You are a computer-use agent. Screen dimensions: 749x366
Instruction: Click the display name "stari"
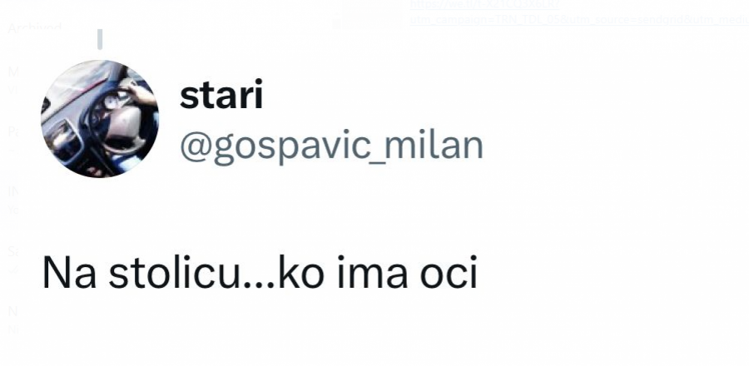pos(221,96)
